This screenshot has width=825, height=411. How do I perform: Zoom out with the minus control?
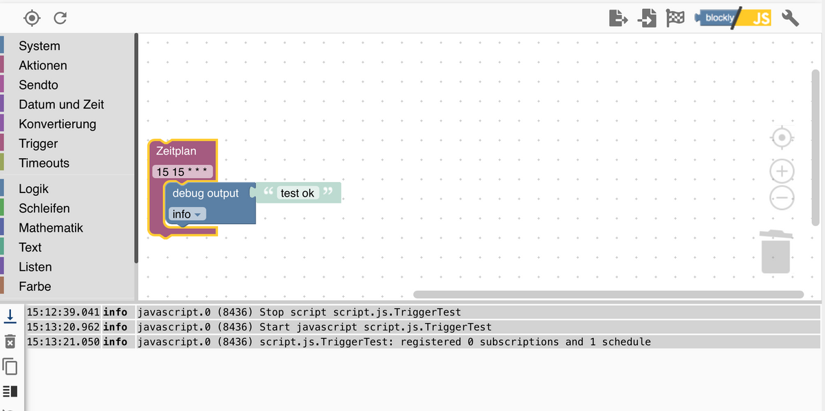(782, 197)
